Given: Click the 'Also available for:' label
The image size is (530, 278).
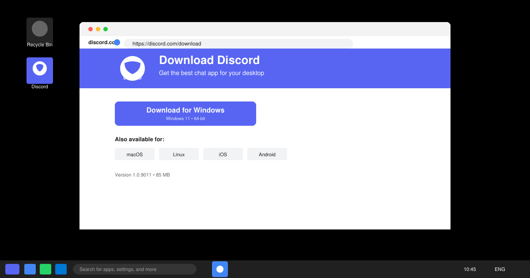Looking at the screenshot, I should click(140, 139).
